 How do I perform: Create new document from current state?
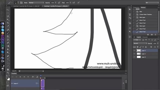pyautogui.click(x=148, y=35)
